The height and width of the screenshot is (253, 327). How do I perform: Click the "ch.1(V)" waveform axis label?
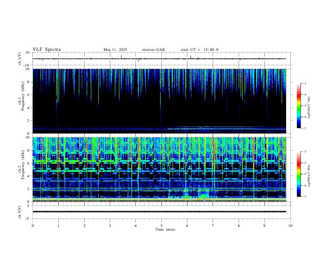tap(19, 59)
